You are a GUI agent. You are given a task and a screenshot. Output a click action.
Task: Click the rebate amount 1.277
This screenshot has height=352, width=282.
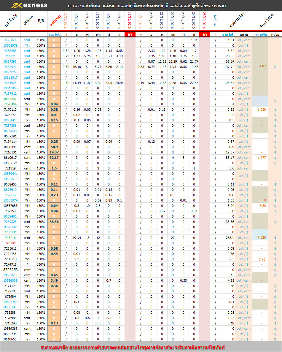point(262,158)
